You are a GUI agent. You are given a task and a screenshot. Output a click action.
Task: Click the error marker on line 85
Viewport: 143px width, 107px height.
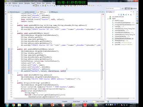9,71
